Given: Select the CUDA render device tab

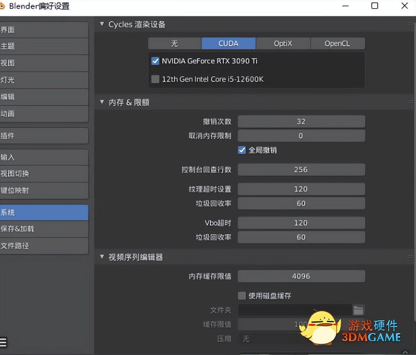Looking at the screenshot, I should point(228,43).
